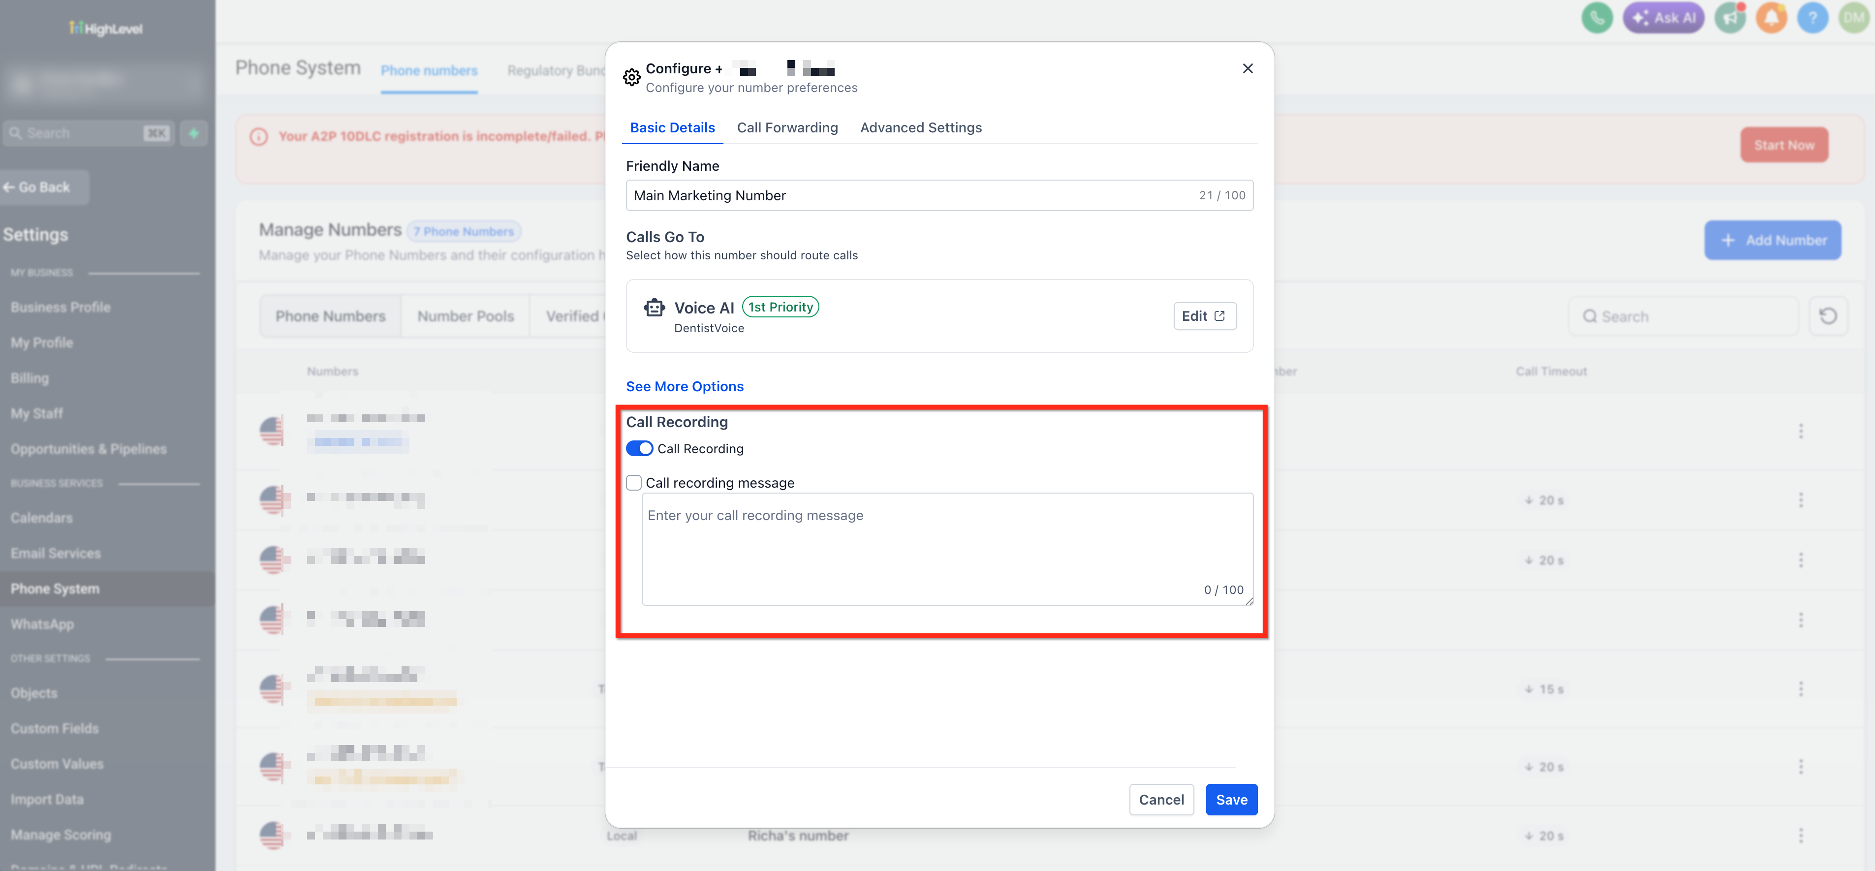This screenshot has width=1875, height=871.
Task: Click the sidebar Search box
Action: 89,133
